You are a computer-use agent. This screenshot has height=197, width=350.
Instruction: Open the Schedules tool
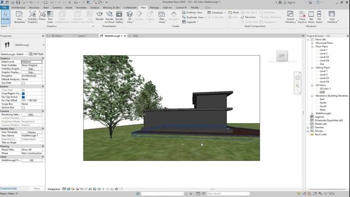click(217, 13)
